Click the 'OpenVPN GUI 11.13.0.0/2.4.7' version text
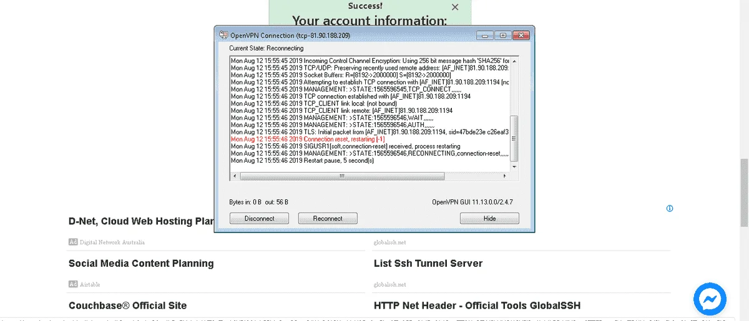This screenshot has height=321, width=749. point(472,202)
